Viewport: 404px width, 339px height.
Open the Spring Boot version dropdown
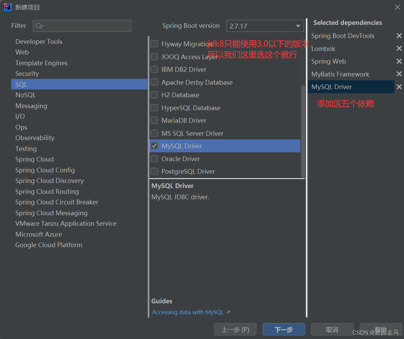click(x=265, y=26)
